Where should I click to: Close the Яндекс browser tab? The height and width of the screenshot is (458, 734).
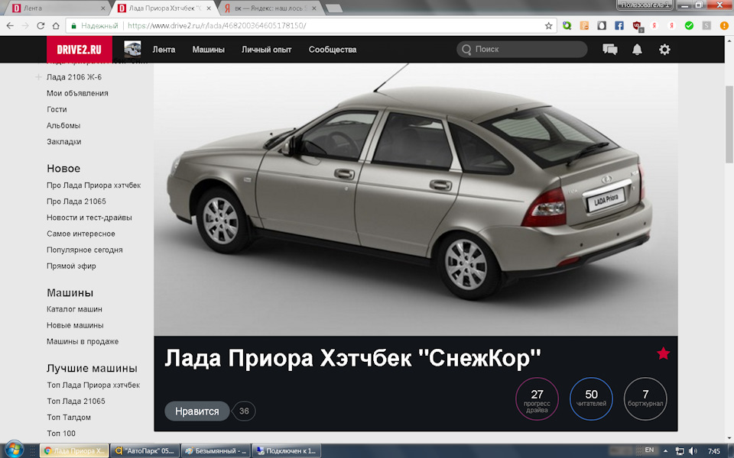click(314, 8)
